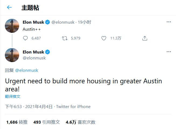
Task: Open Elon Musk's avatar on the first tweet
Action: (x=12, y=26)
